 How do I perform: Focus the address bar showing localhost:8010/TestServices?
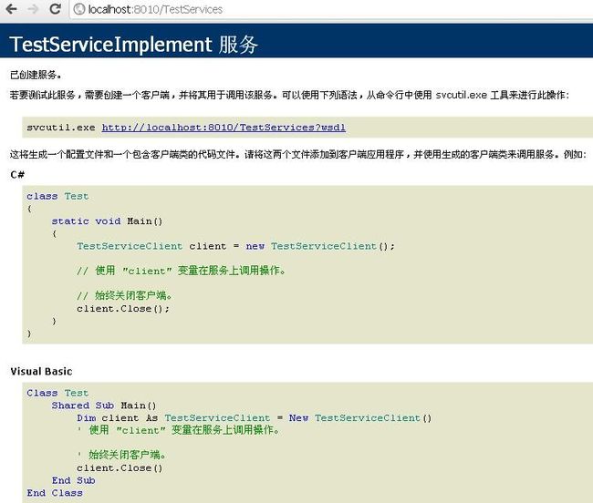tap(333, 9)
